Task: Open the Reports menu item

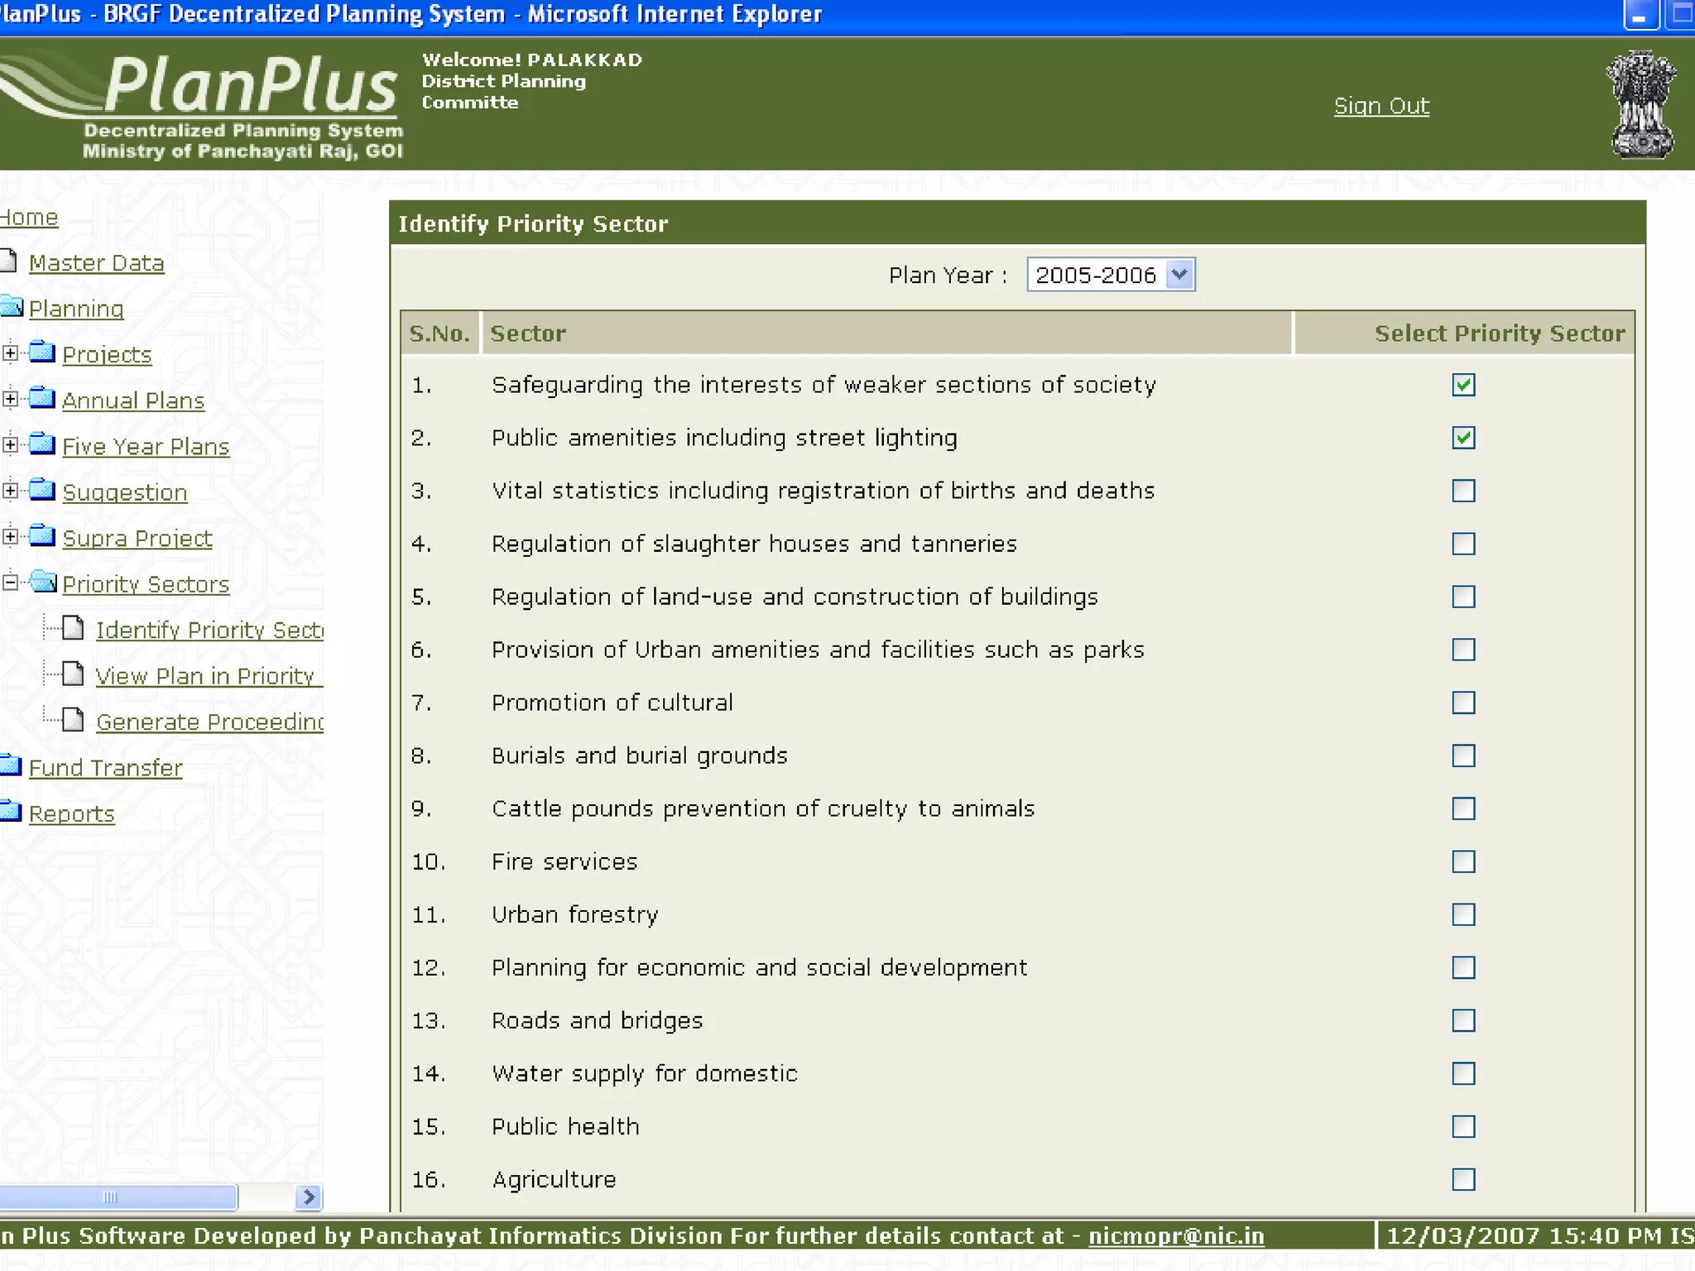Action: [x=71, y=814]
